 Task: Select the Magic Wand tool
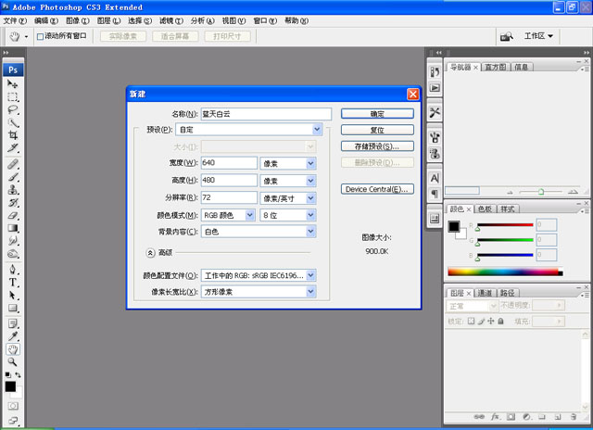click(x=13, y=122)
